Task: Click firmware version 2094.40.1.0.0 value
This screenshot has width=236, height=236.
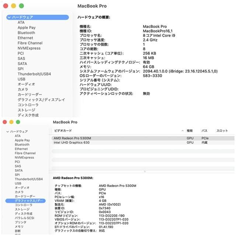Action: click(180, 71)
